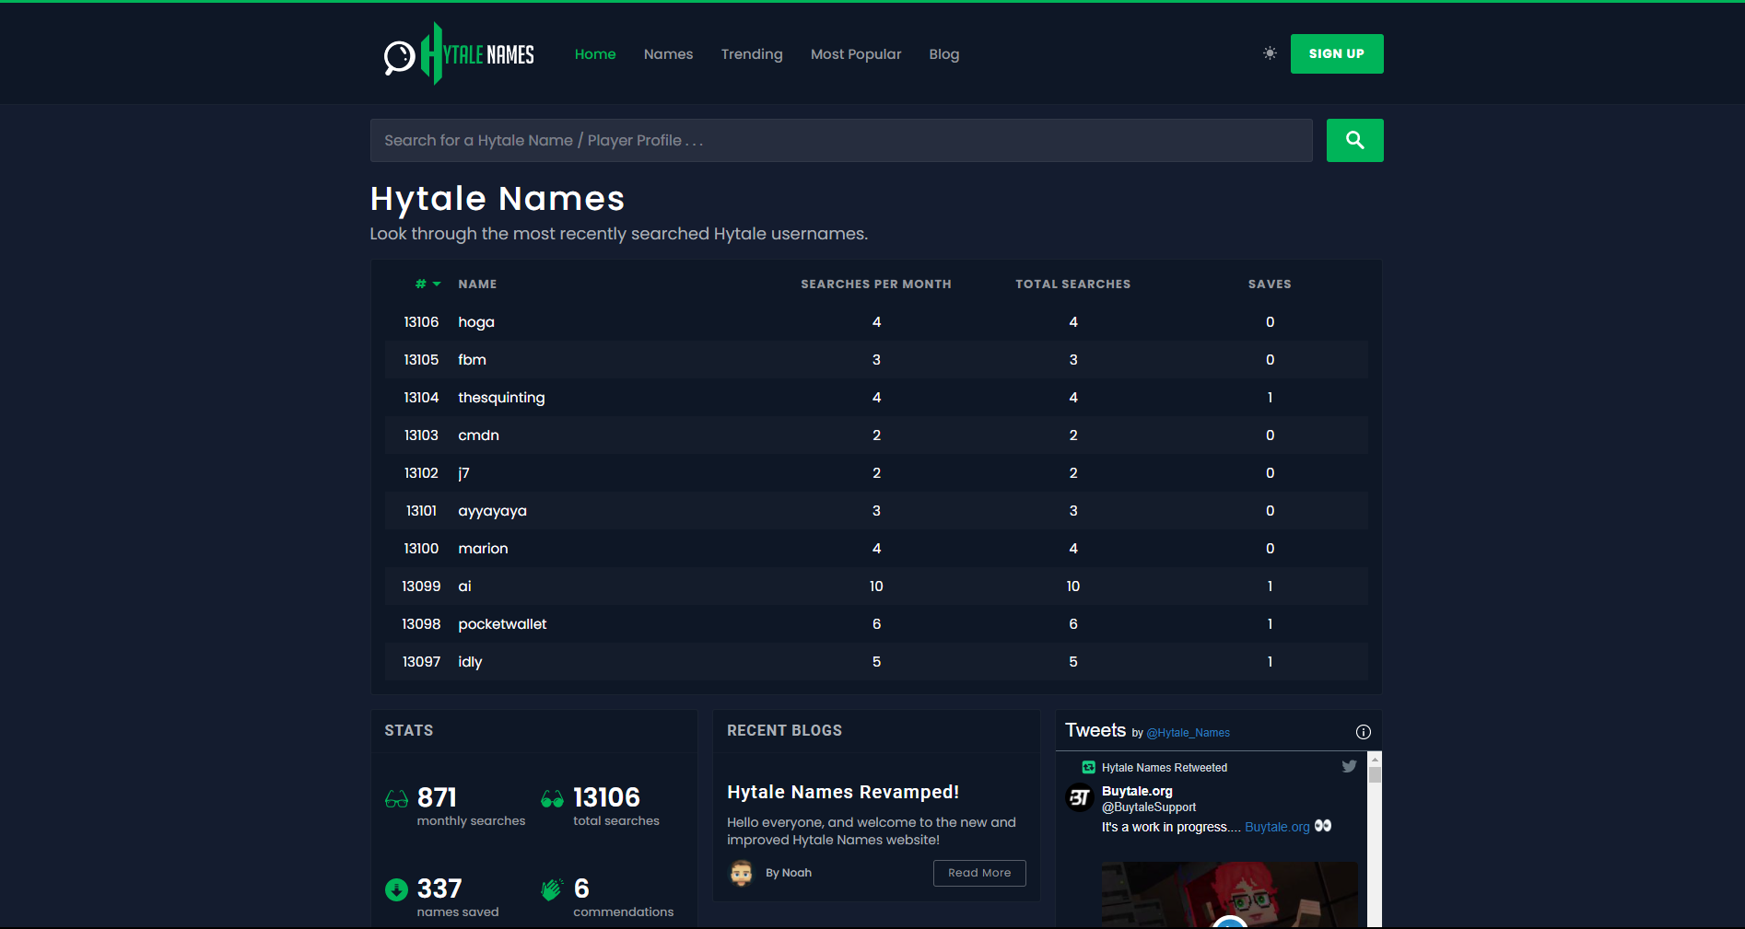The image size is (1745, 929).
Task: Focus the Hytale name search field
Action: coord(841,140)
